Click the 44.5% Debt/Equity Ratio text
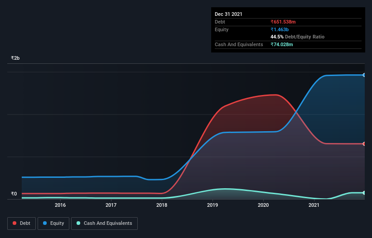372x238 pixels. coord(298,37)
